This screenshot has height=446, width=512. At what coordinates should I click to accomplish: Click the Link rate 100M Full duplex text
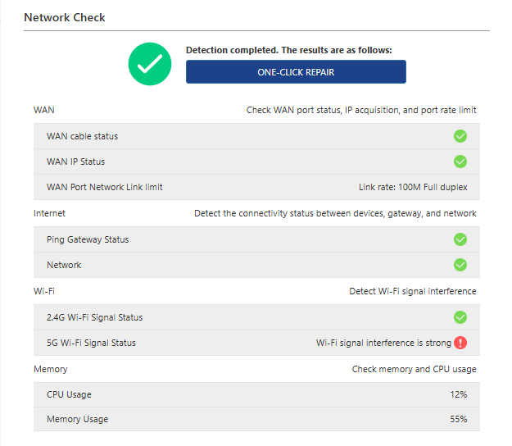(x=413, y=187)
